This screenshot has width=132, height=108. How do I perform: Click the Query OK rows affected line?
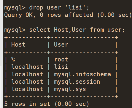[68, 15]
